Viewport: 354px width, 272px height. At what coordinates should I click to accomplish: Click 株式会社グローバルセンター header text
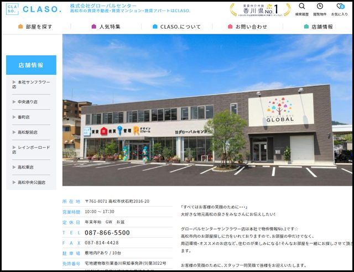[103, 6]
